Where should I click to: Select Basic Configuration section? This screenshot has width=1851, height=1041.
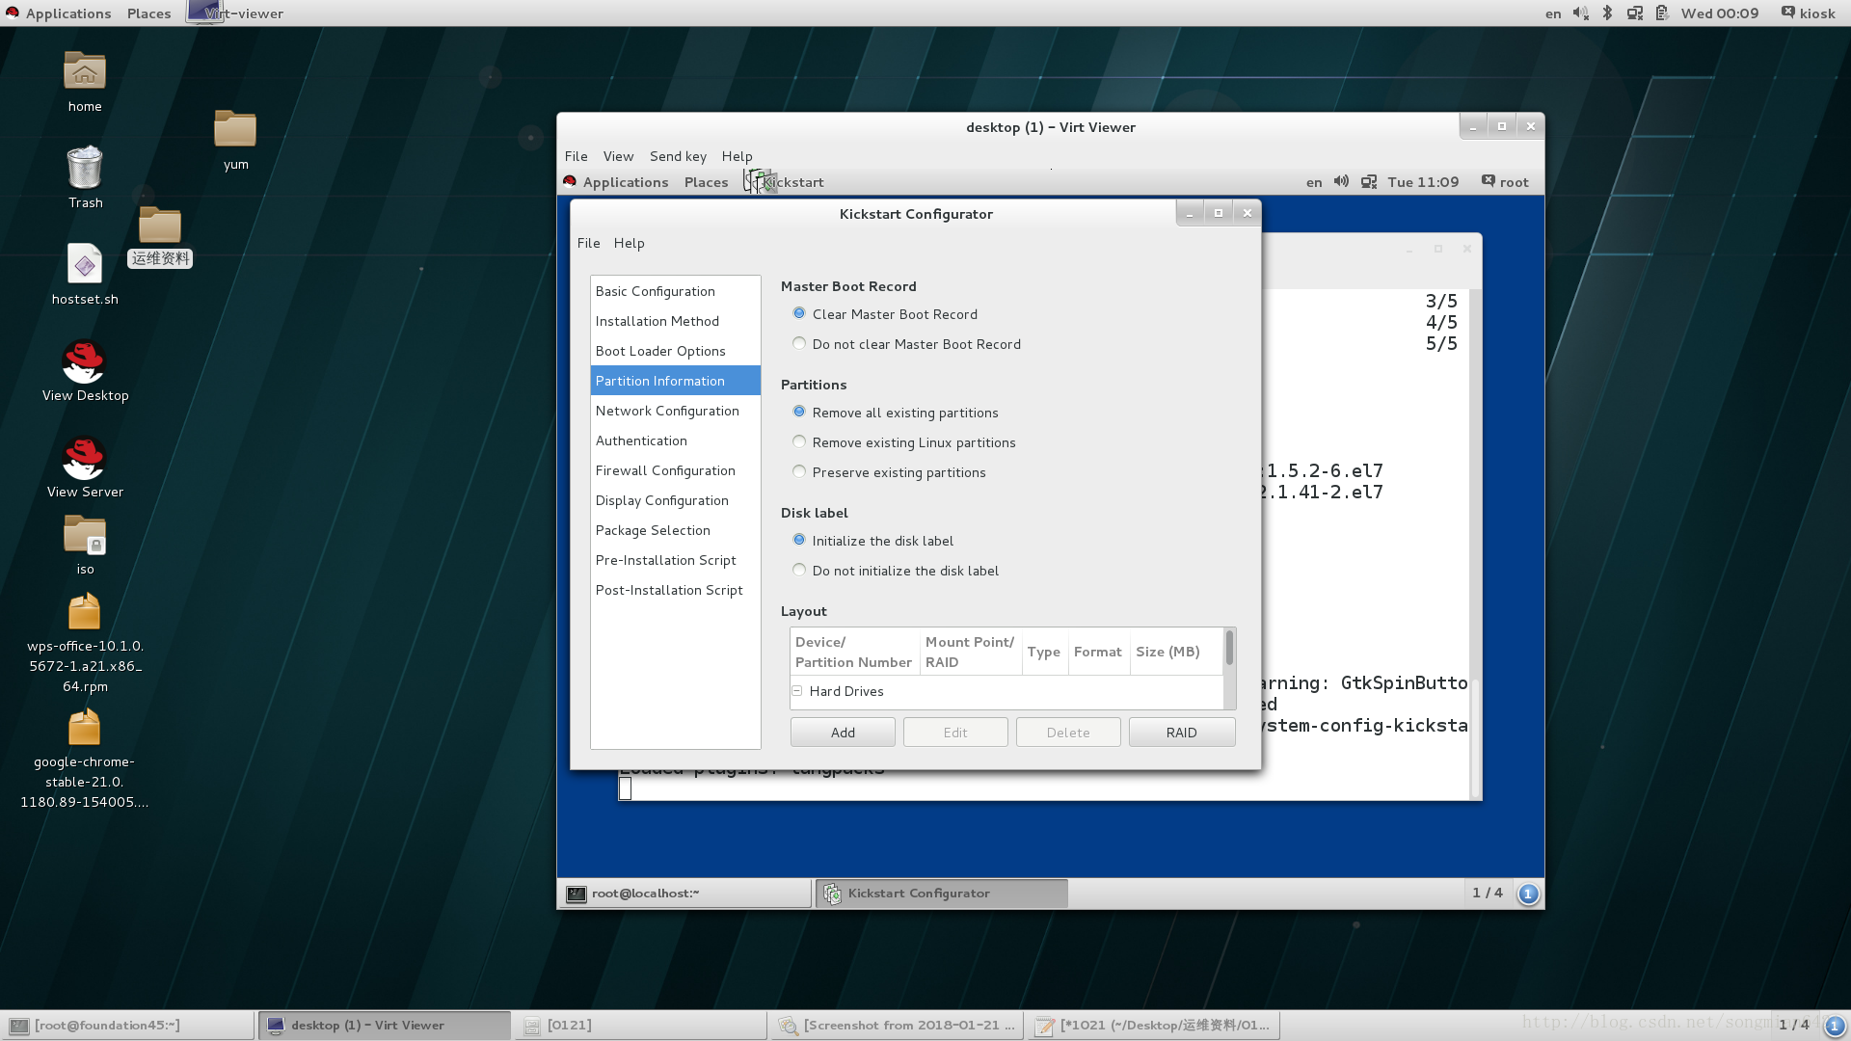[675, 291]
